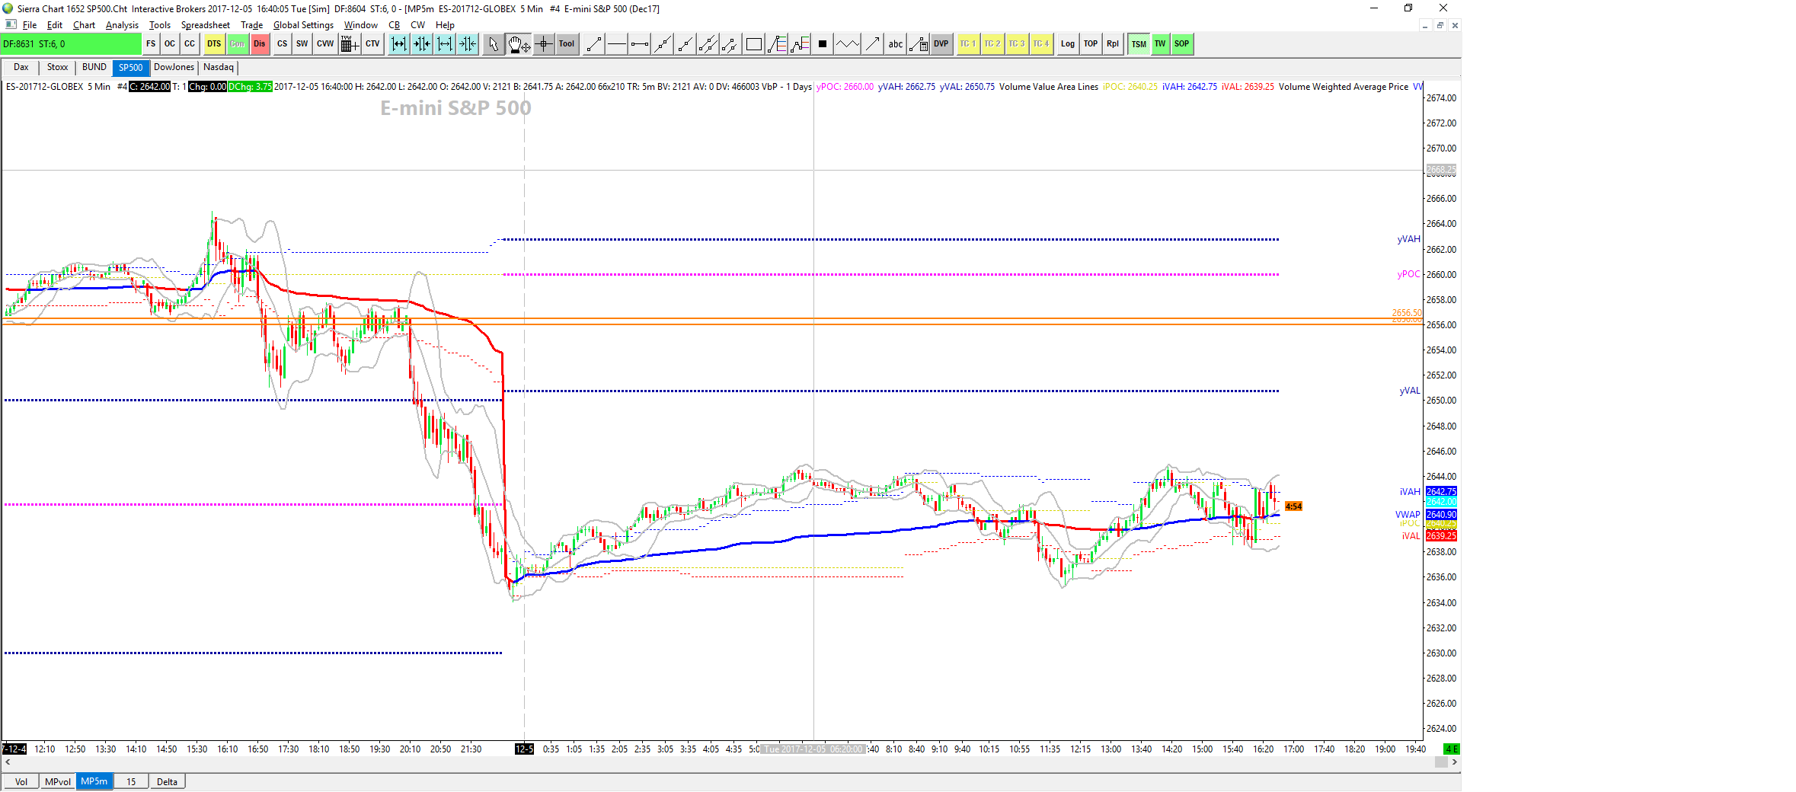Open the Spreadsheet menu
Screen dimensions: 1796x792
click(x=205, y=25)
